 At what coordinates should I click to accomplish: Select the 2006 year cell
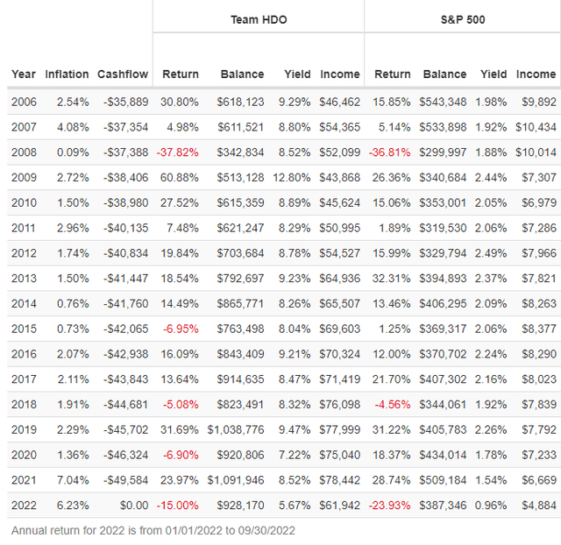tap(24, 102)
